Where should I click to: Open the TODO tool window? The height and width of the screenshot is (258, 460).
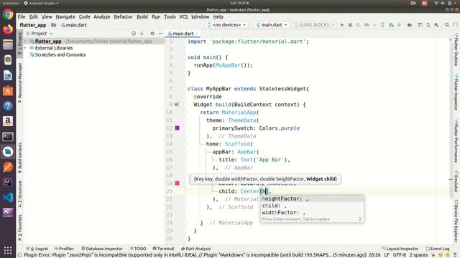(x=138, y=249)
